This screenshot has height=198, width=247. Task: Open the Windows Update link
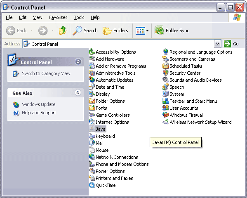[39, 104]
